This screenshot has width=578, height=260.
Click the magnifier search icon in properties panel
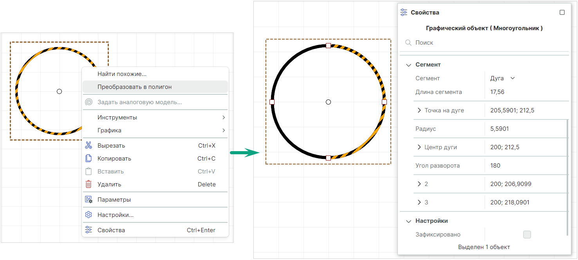[408, 43]
